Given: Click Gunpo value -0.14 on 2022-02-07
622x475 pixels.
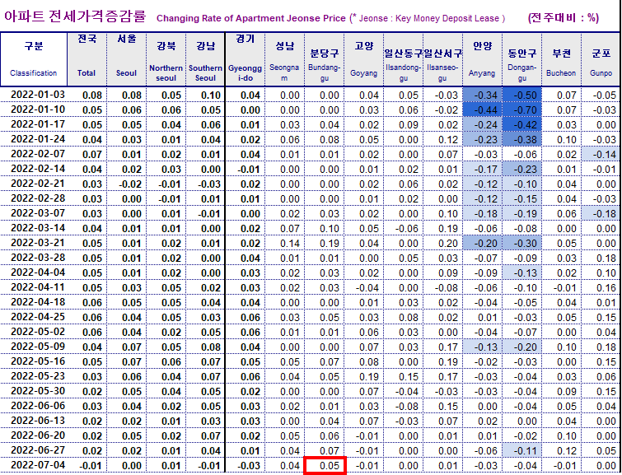Looking at the screenshot, I should pos(601,154).
